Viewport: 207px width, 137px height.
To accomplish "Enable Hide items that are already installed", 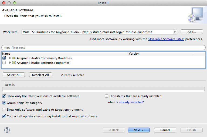I will click(107, 96).
